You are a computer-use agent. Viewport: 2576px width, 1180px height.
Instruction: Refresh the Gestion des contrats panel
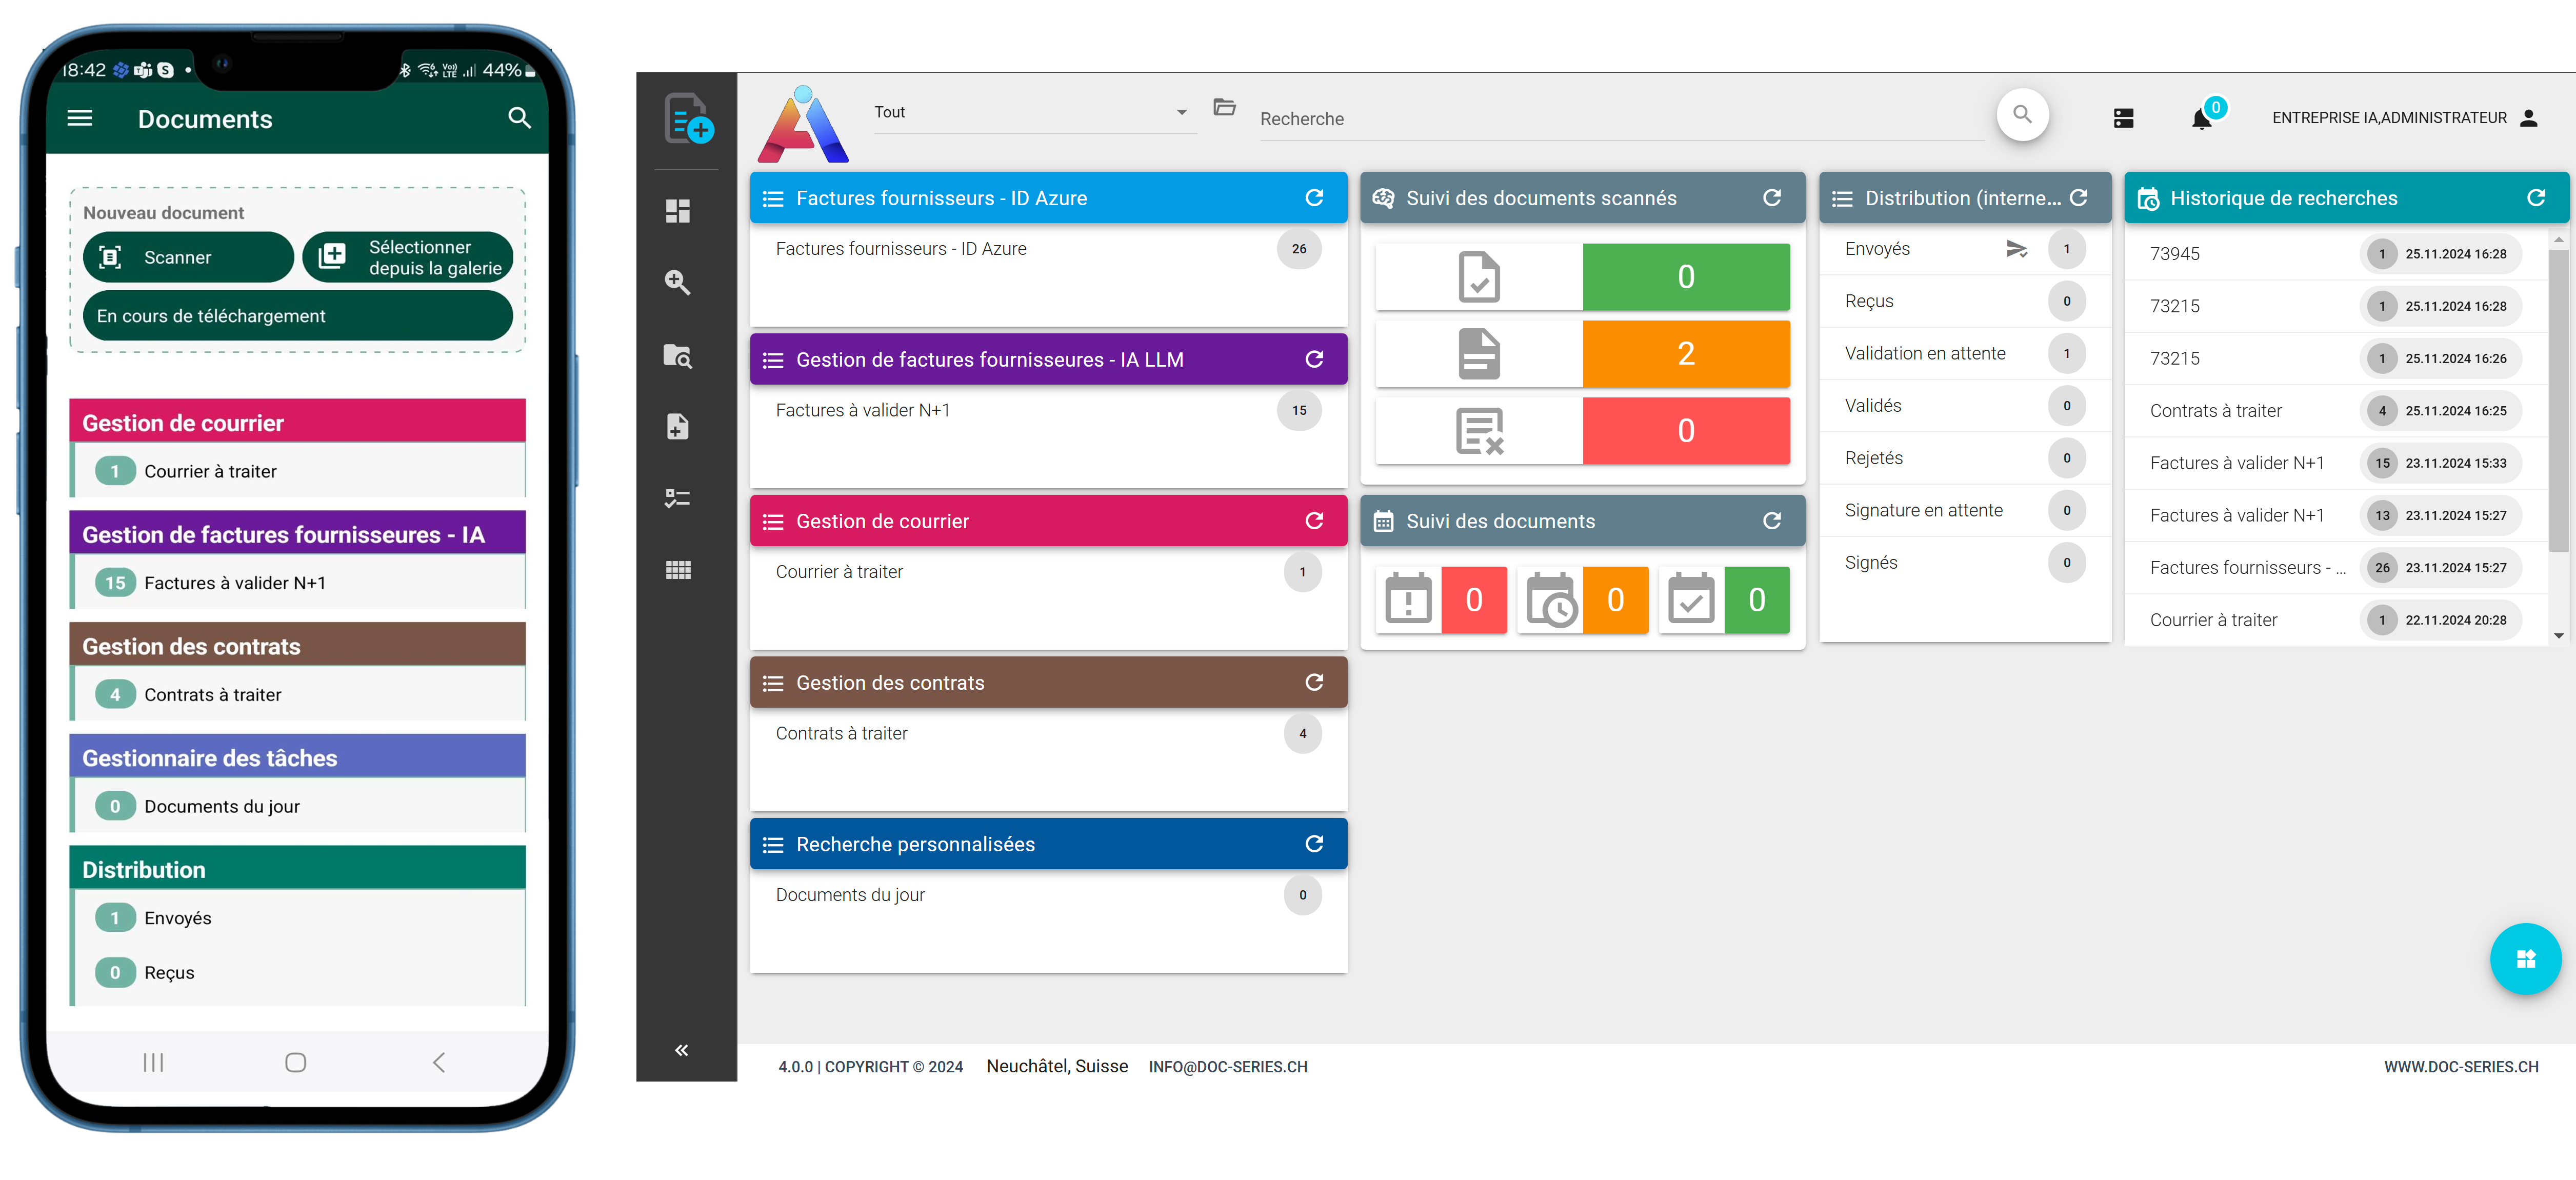1314,682
